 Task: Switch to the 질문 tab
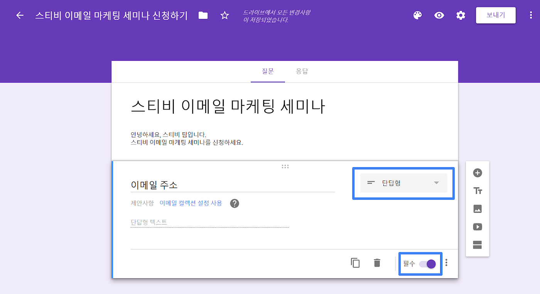pos(268,71)
